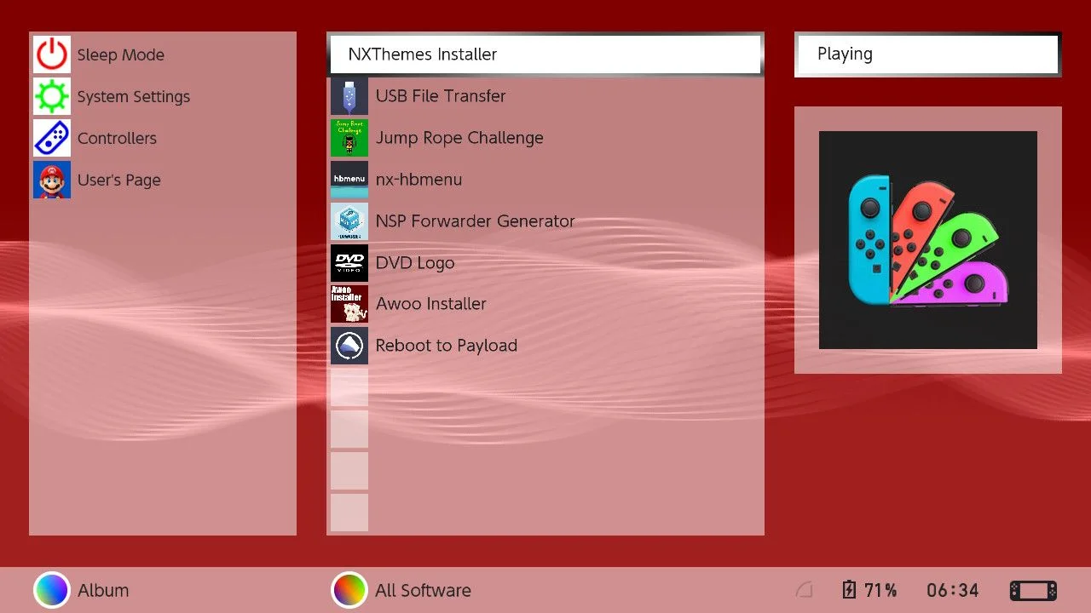
Task: Open the colorful Joy-Con artwork thumbnail
Action: pos(928,240)
